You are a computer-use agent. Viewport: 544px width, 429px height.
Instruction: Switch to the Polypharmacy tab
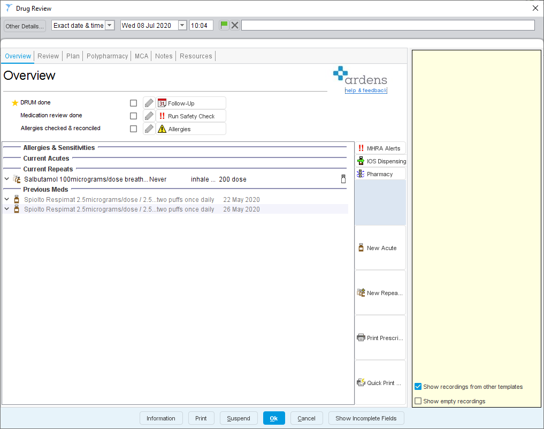(x=107, y=56)
